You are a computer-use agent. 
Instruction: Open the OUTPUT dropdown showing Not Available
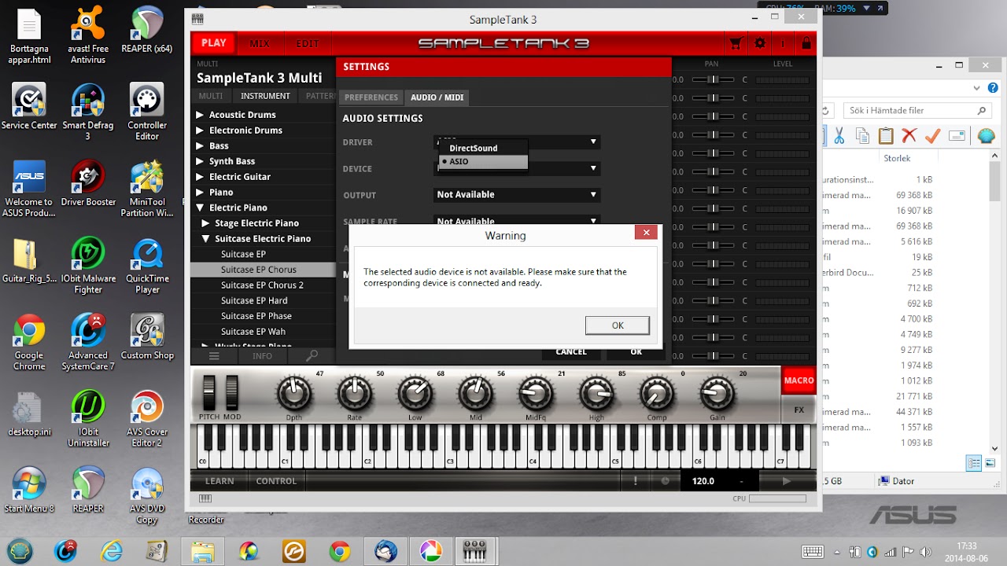click(517, 195)
